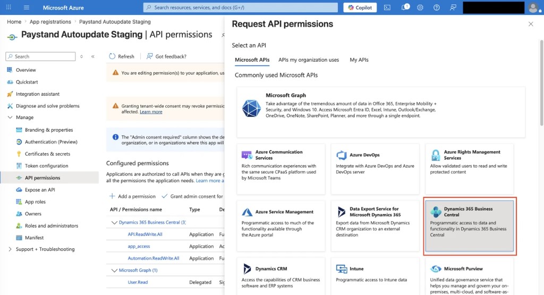Viewport: 544px width, 295px height.
Task: Click the sidebar Search box
Action: click(40, 56)
